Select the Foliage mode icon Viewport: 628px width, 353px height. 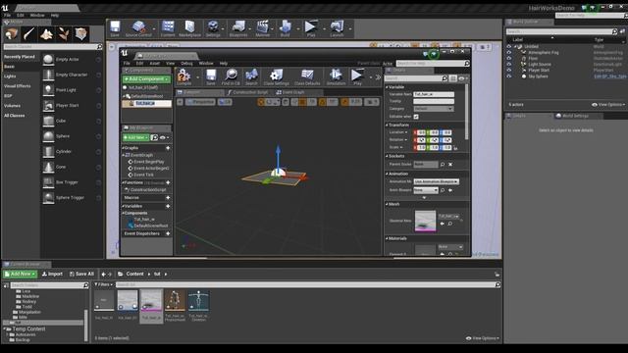(64, 34)
